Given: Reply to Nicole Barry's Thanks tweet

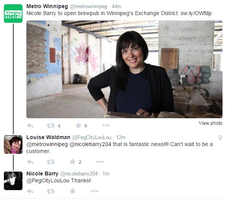Looking at the screenshot, I should click(30, 191).
